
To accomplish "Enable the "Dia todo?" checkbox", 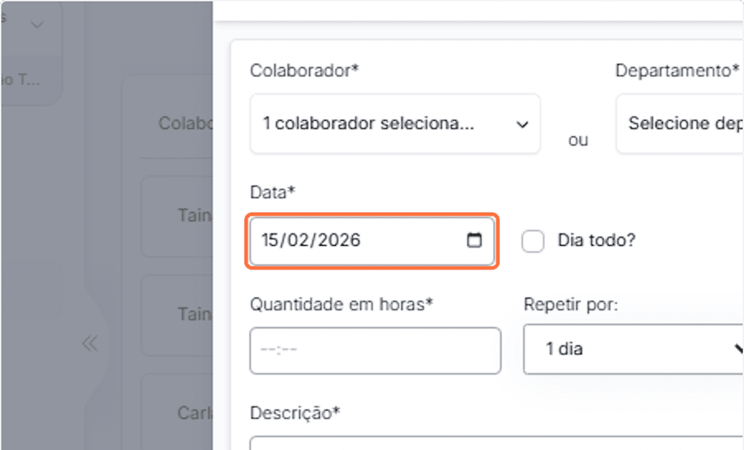I will pyautogui.click(x=533, y=241).
